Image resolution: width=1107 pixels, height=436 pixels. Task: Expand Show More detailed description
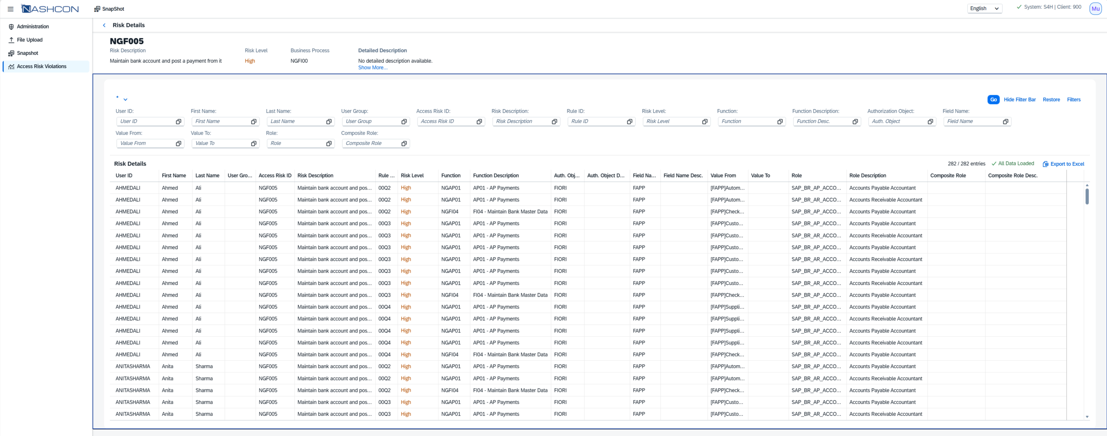[372, 68]
